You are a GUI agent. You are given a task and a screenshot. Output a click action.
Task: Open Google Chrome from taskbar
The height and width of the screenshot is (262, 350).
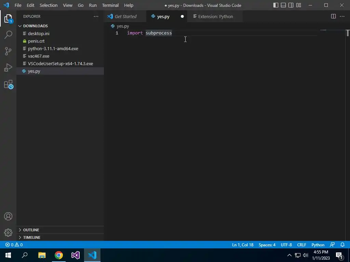tap(59, 255)
